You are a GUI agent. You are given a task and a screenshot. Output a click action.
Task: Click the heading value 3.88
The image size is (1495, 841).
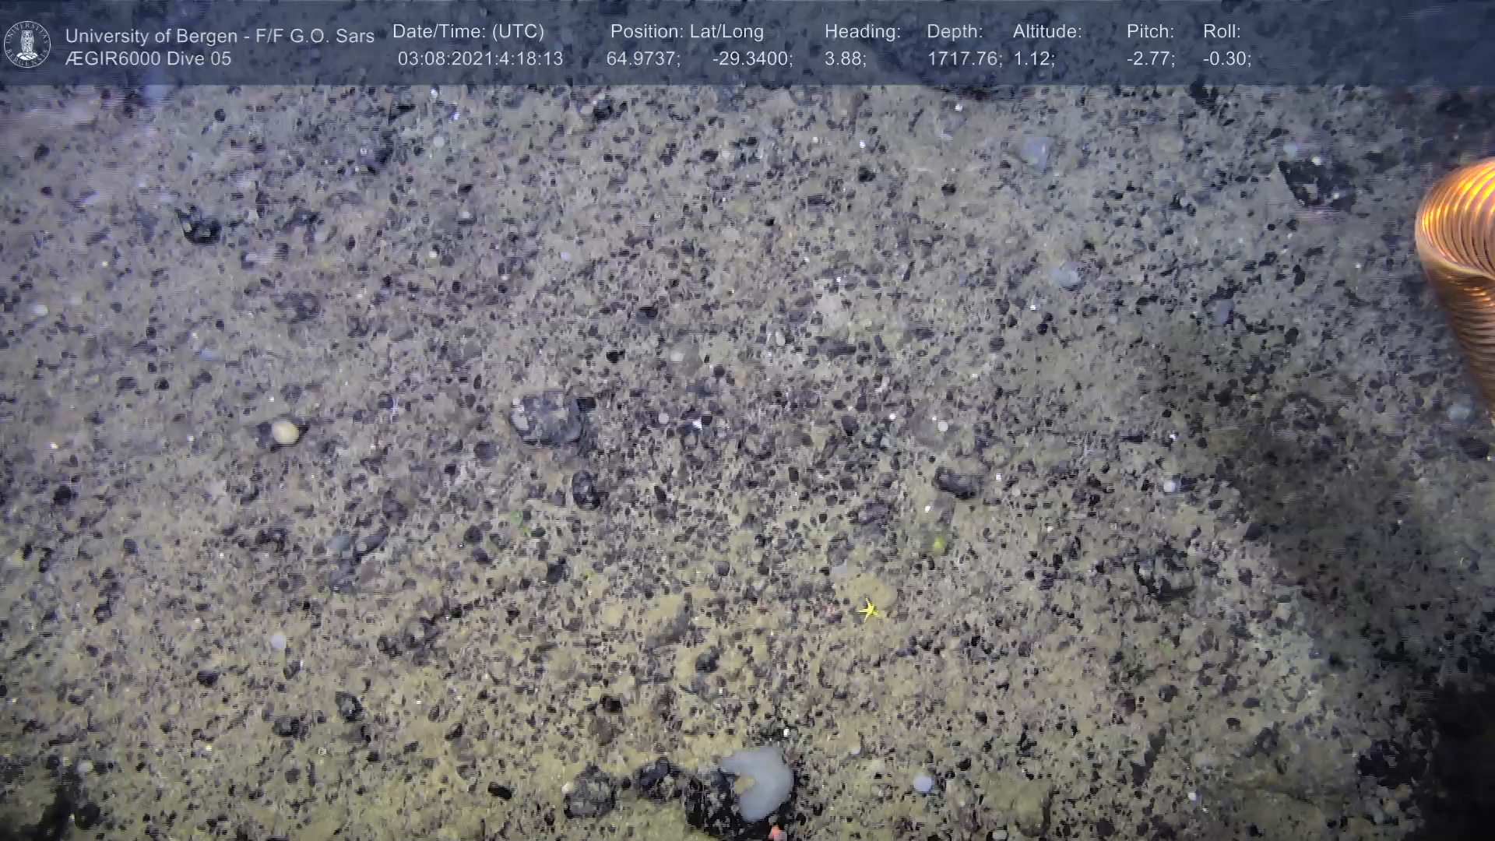(844, 59)
